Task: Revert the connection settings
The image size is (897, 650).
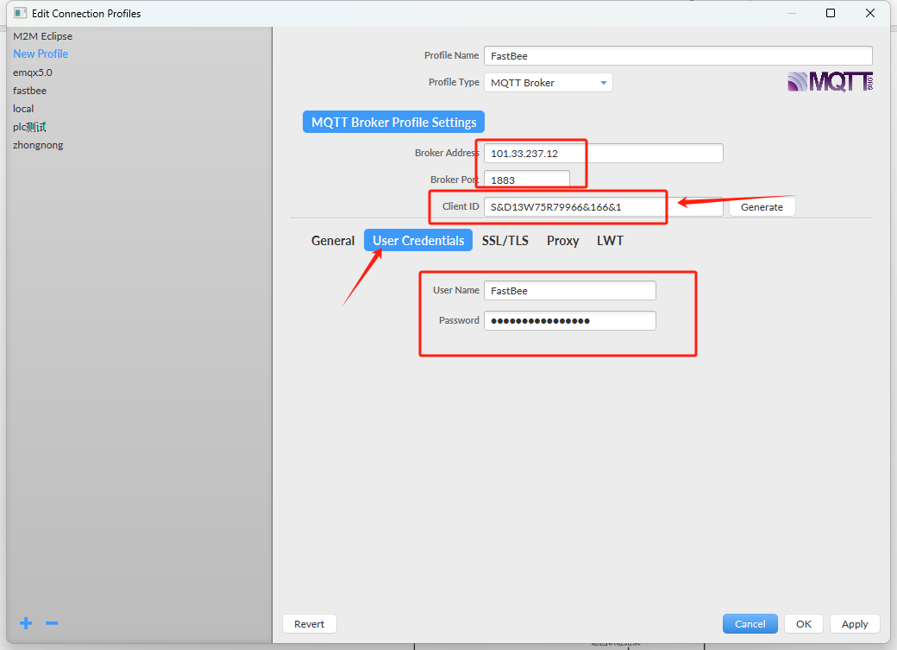Action: coord(309,623)
